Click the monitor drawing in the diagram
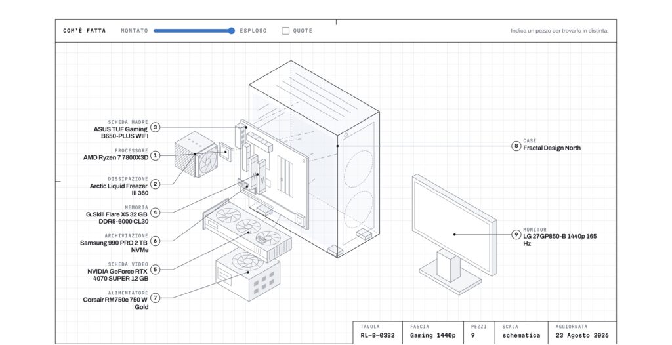672x345 pixels. pyautogui.click(x=455, y=234)
